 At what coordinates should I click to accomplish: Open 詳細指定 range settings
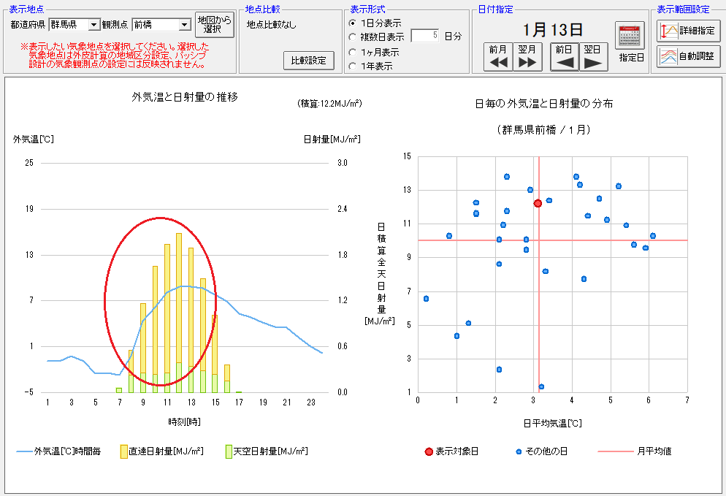[x=688, y=31]
